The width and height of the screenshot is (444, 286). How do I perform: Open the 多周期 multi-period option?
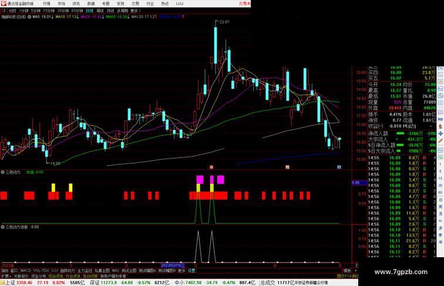[122, 11]
